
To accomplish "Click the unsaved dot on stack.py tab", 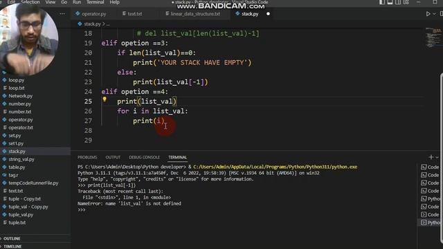I will [x=268, y=14].
